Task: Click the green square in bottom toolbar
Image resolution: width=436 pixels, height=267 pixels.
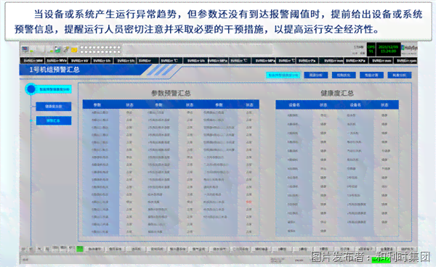Action: click(80, 249)
